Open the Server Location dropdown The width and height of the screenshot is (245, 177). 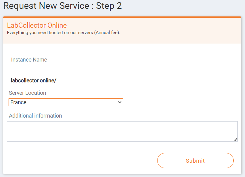(66, 102)
